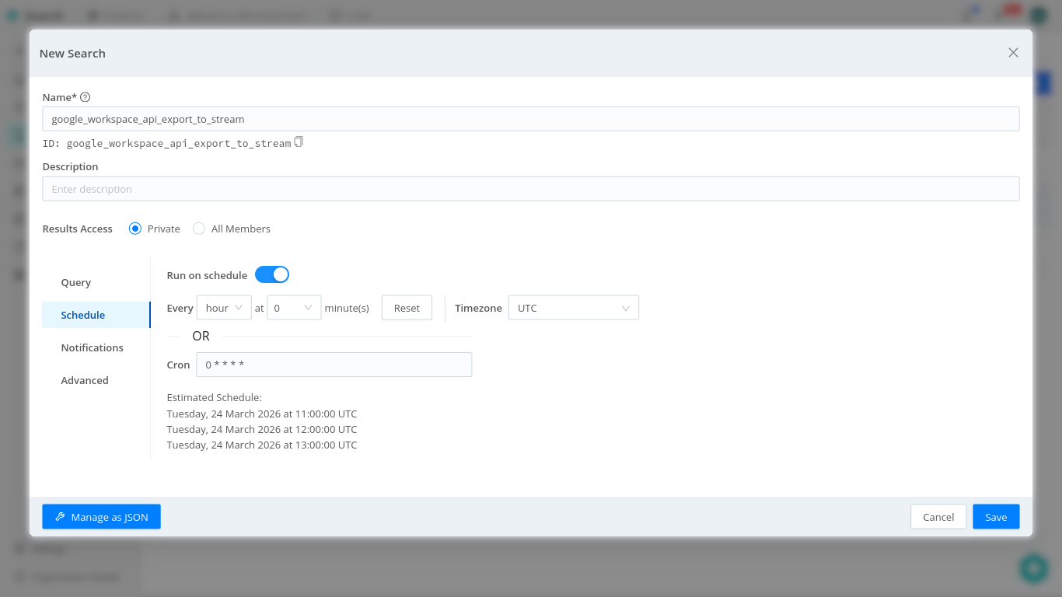Image resolution: width=1062 pixels, height=597 pixels.
Task: Open the Advanced tab
Action: [85, 380]
